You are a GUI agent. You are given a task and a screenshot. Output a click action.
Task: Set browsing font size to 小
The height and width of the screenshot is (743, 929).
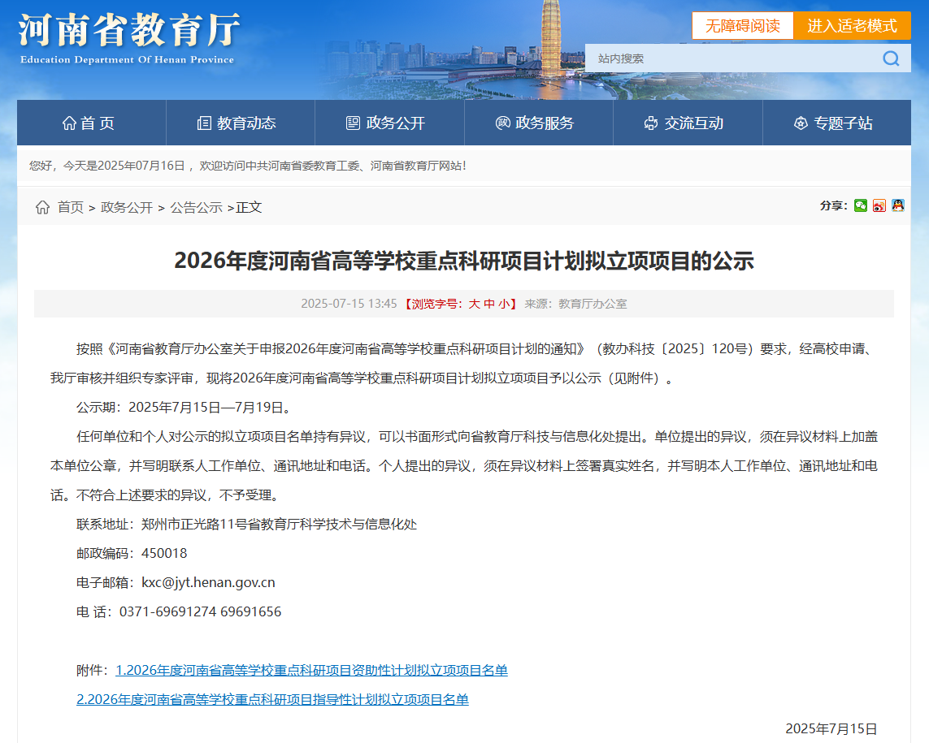(504, 304)
